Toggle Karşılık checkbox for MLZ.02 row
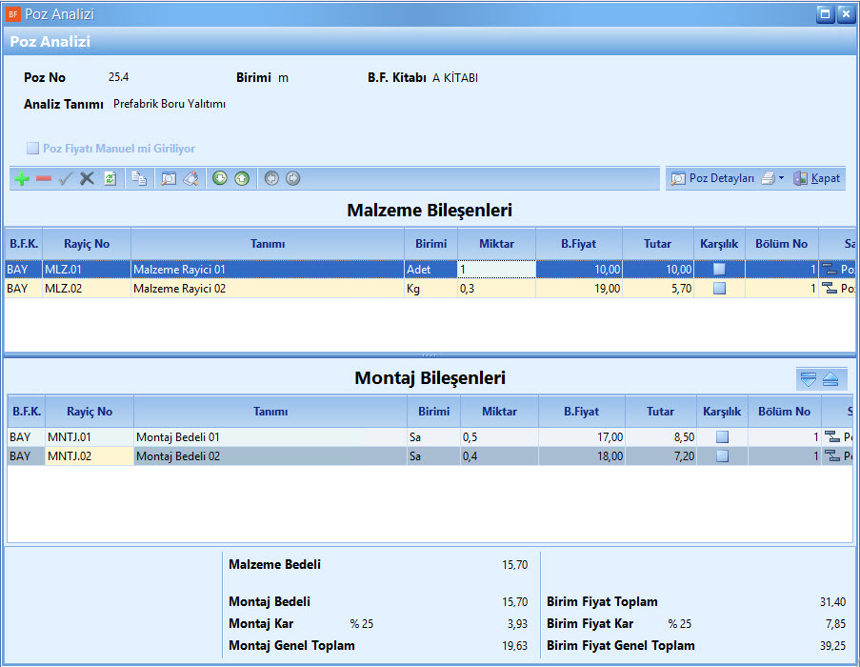860x667 pixels. 719,289
